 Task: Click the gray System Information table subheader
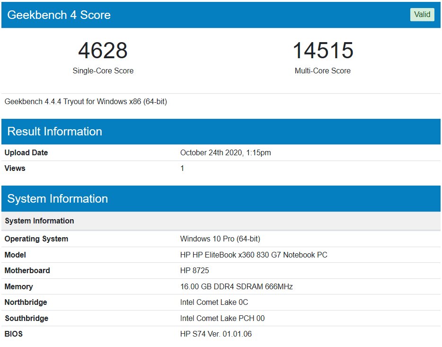point(221,221)
